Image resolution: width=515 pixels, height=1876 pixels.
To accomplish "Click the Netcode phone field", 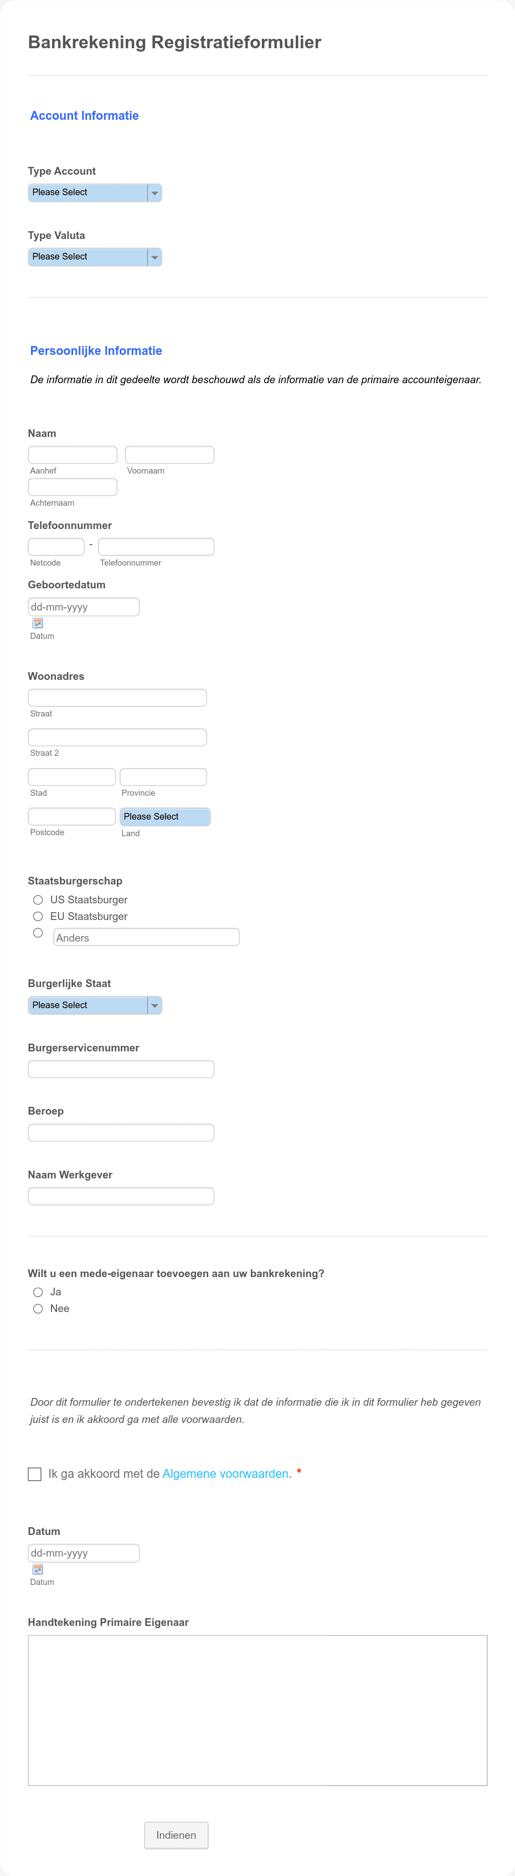I will pos(56,546).
